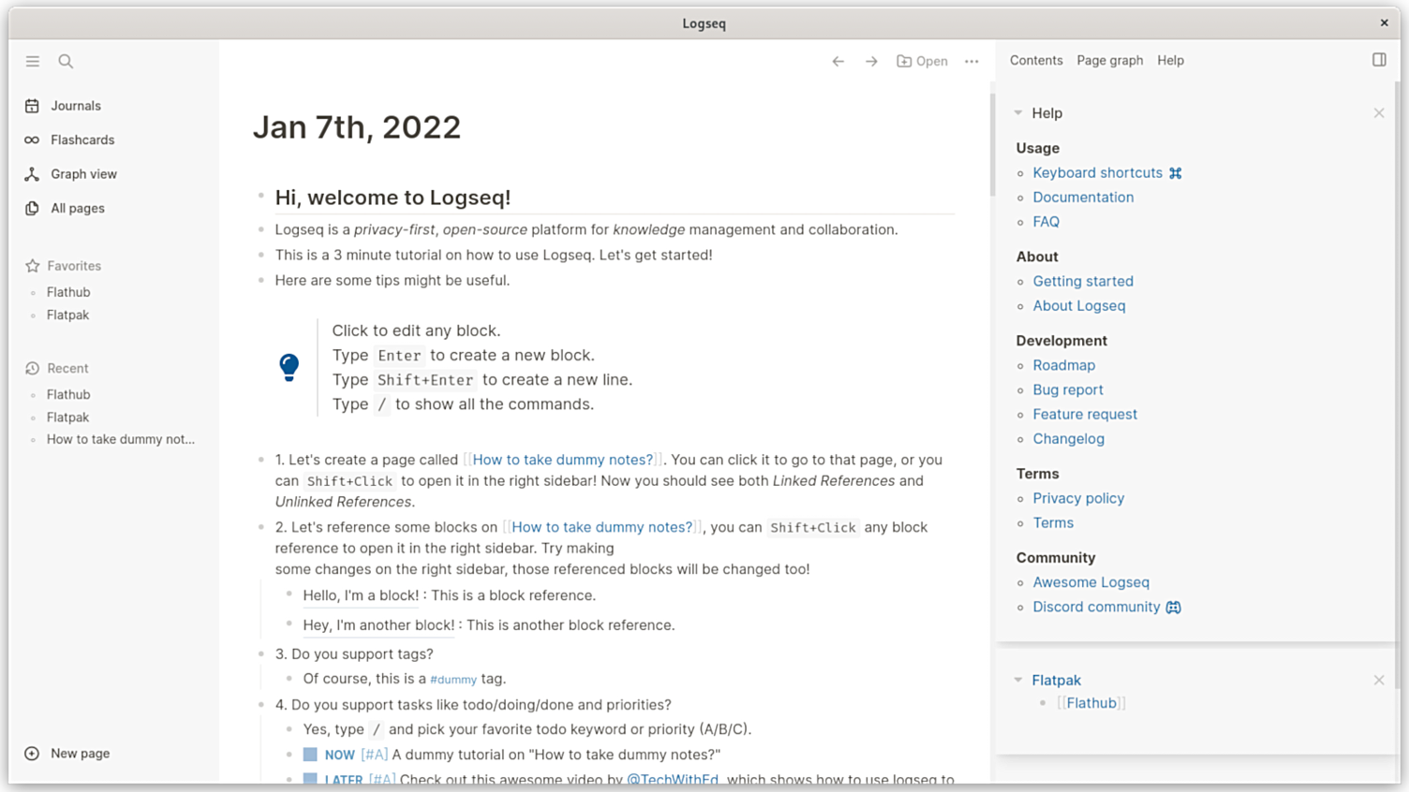Click the Flatpak panel title
Screen dimensions: 1409x792
tap(1056, 681)
